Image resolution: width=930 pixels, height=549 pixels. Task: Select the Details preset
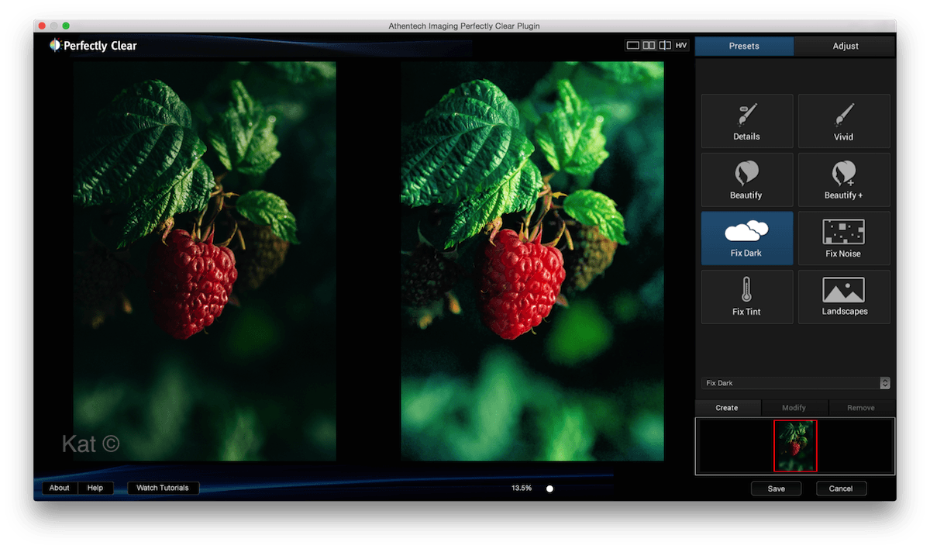[746, 121]
